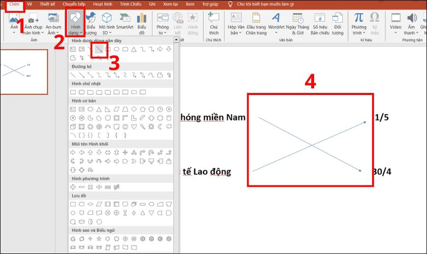Open the An-bum Ảnh photo album dropdown
The image size is (427, 254).
[x=53, y=24]
